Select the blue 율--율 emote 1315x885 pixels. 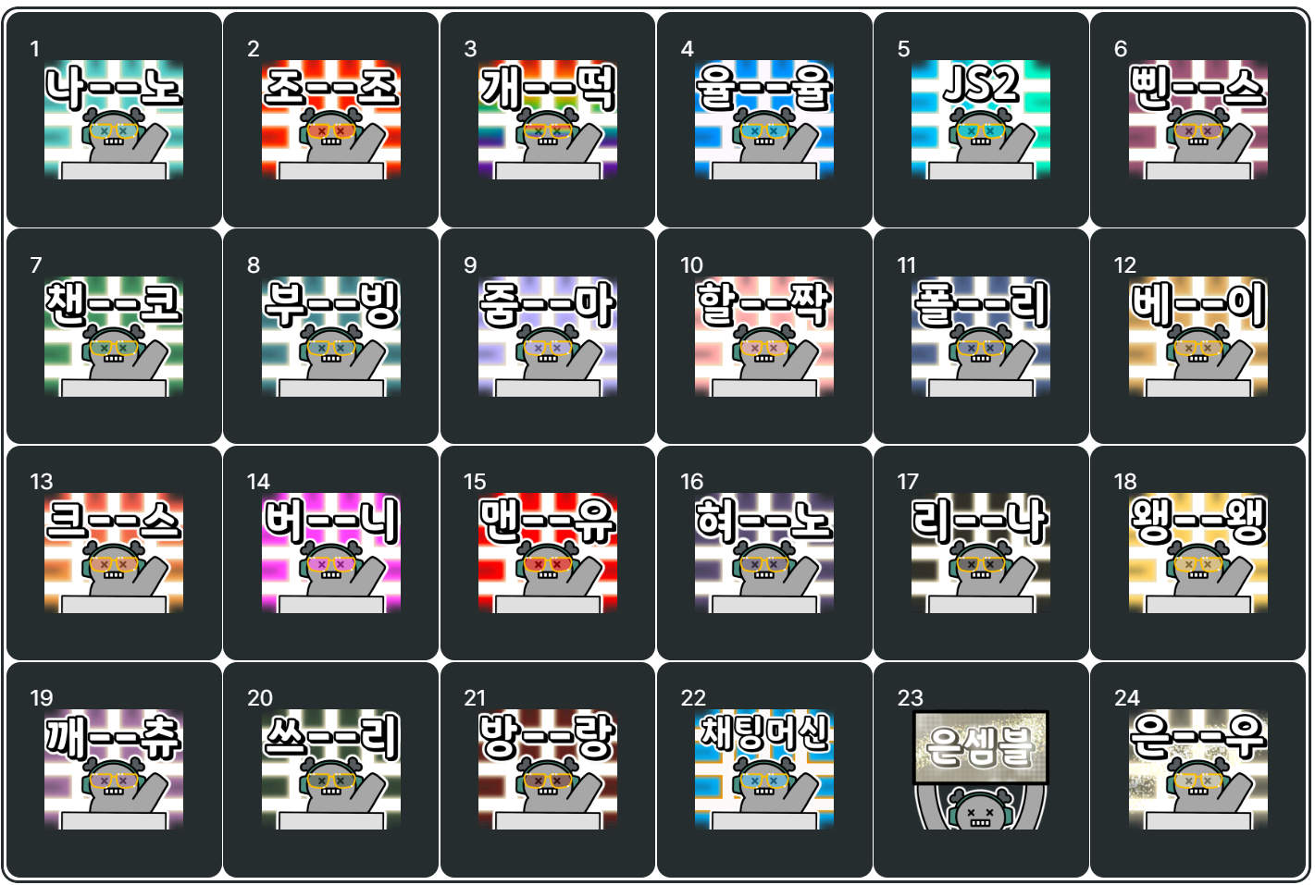[764, 119]
